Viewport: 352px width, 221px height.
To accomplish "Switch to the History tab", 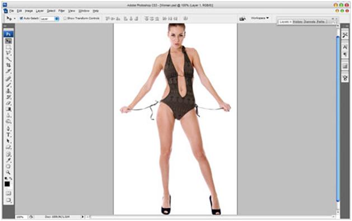I will coord(298,22).
